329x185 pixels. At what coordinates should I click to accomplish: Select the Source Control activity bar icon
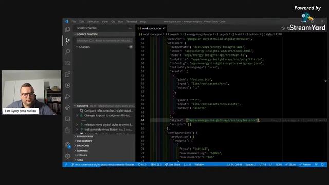coord(67,41)
